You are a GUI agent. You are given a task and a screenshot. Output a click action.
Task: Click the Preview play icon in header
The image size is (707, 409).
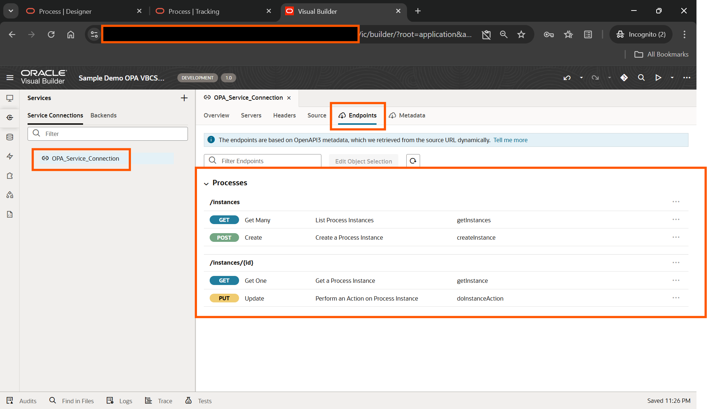(x=658, y=78)
